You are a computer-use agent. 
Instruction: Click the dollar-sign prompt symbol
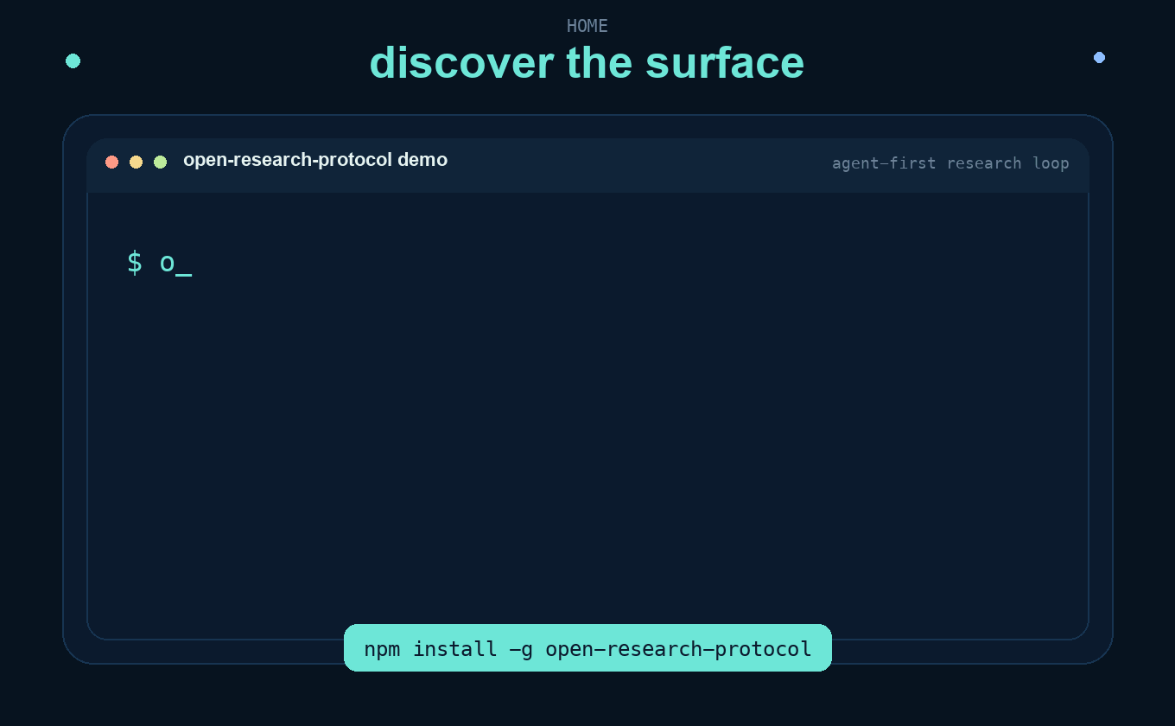[x=135, y=262]
